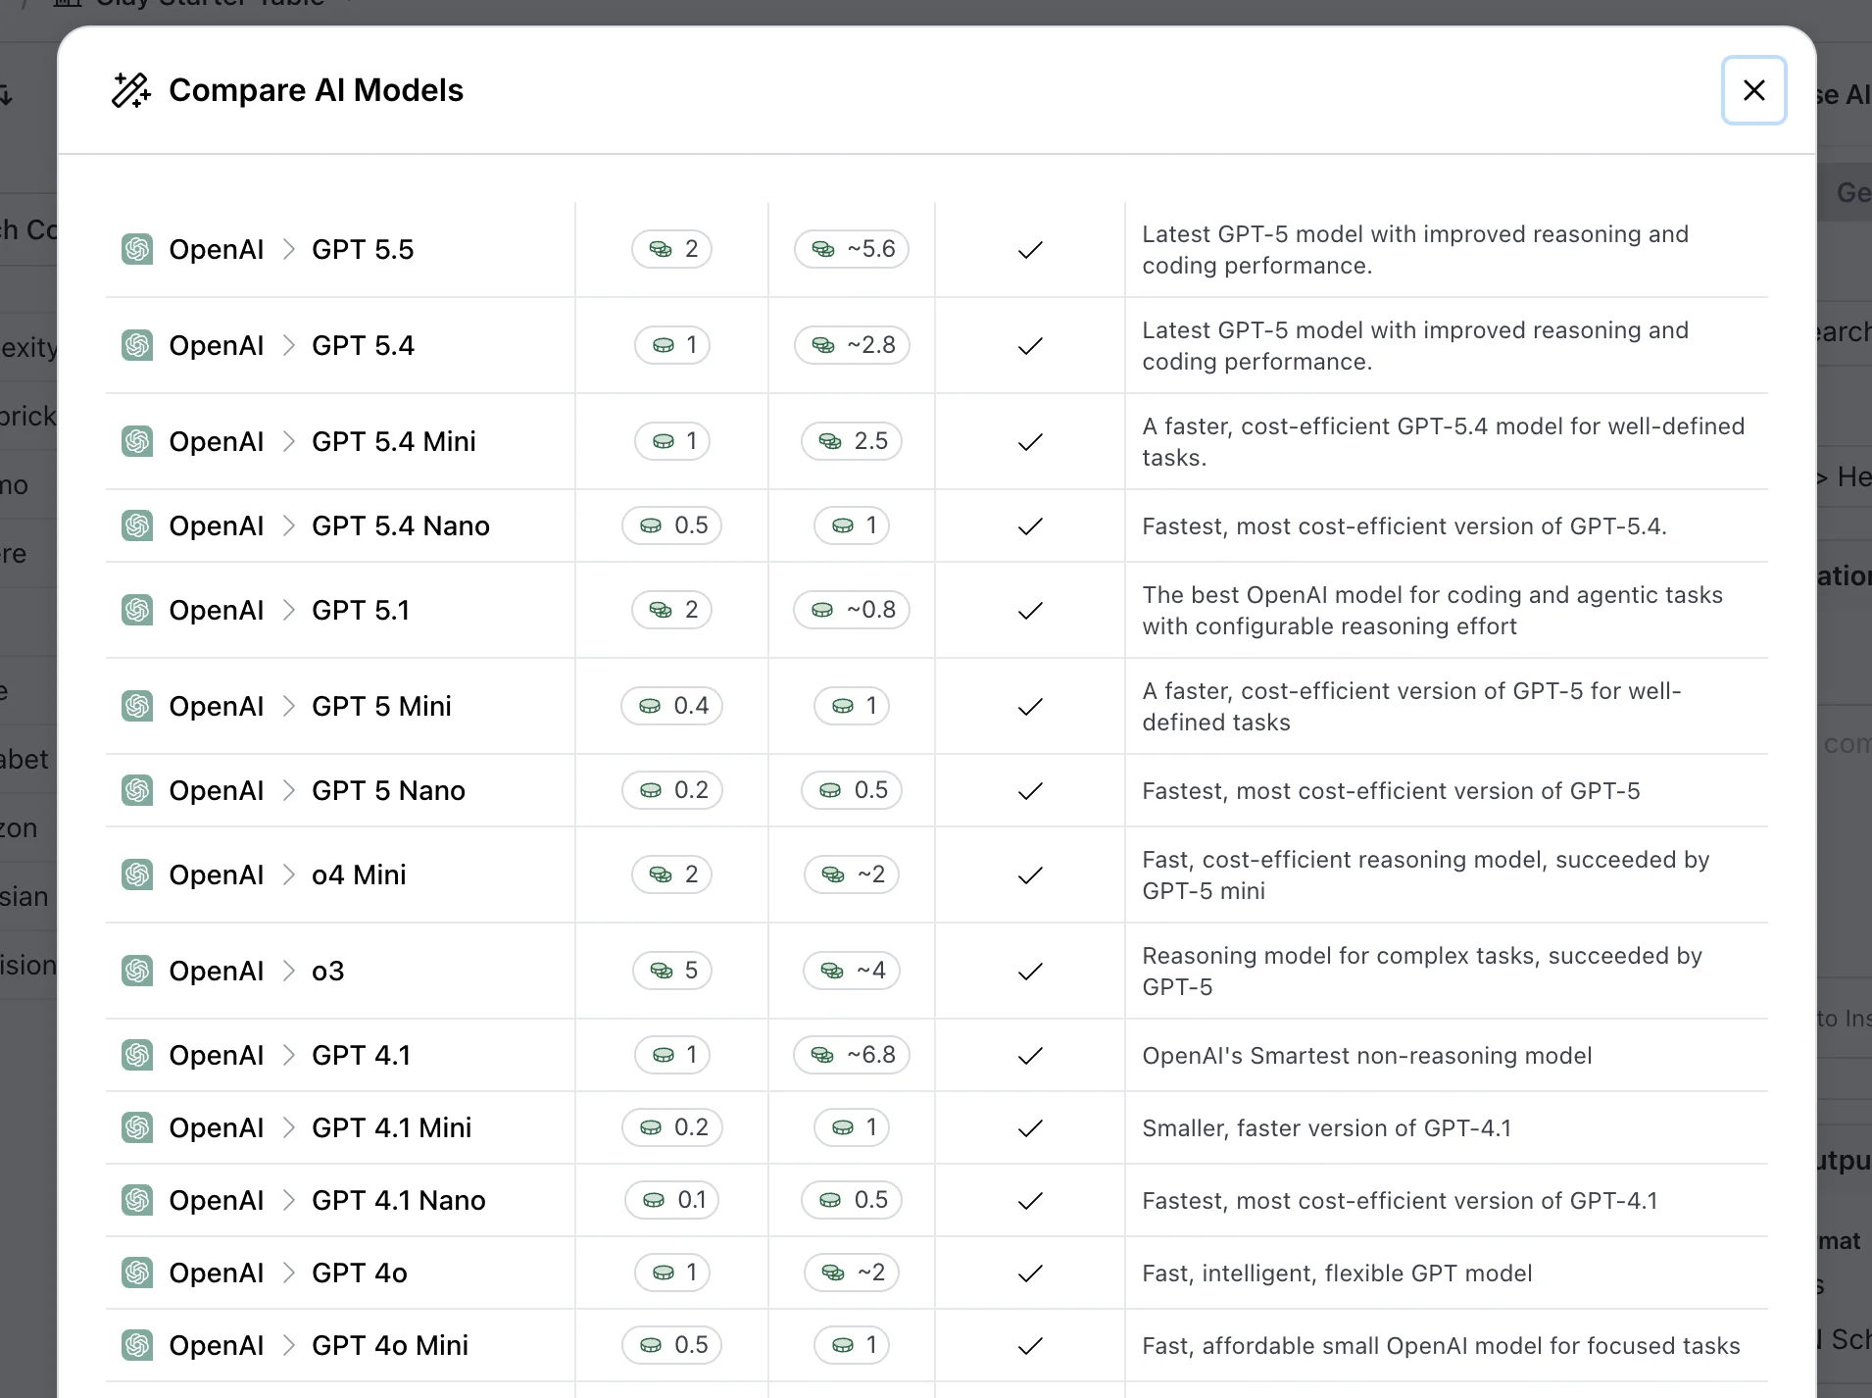
Task: Click the OpenAI logo in the GPT 5.5 row
Action: 137,249
